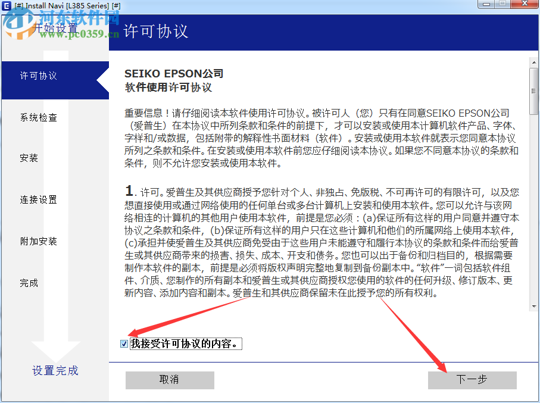Click the 我接受许可协议的内容 label
The width and height of the screenshot is (540, 403).
point(186,343)
